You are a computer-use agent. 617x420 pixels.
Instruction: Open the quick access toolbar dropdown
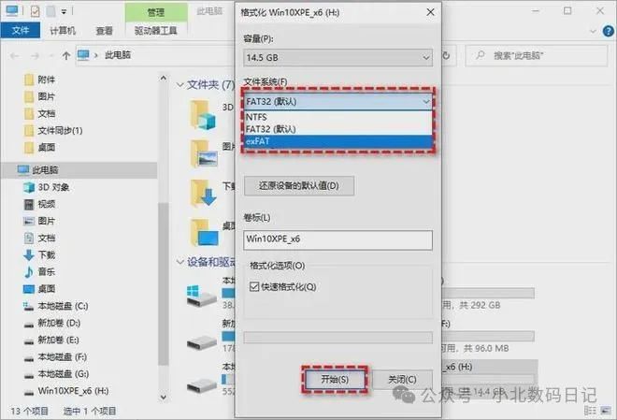(64, 12)
